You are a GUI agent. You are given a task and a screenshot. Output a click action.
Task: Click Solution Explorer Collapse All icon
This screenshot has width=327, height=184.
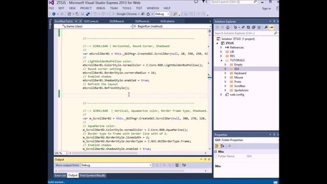click(x=253, y=27)
